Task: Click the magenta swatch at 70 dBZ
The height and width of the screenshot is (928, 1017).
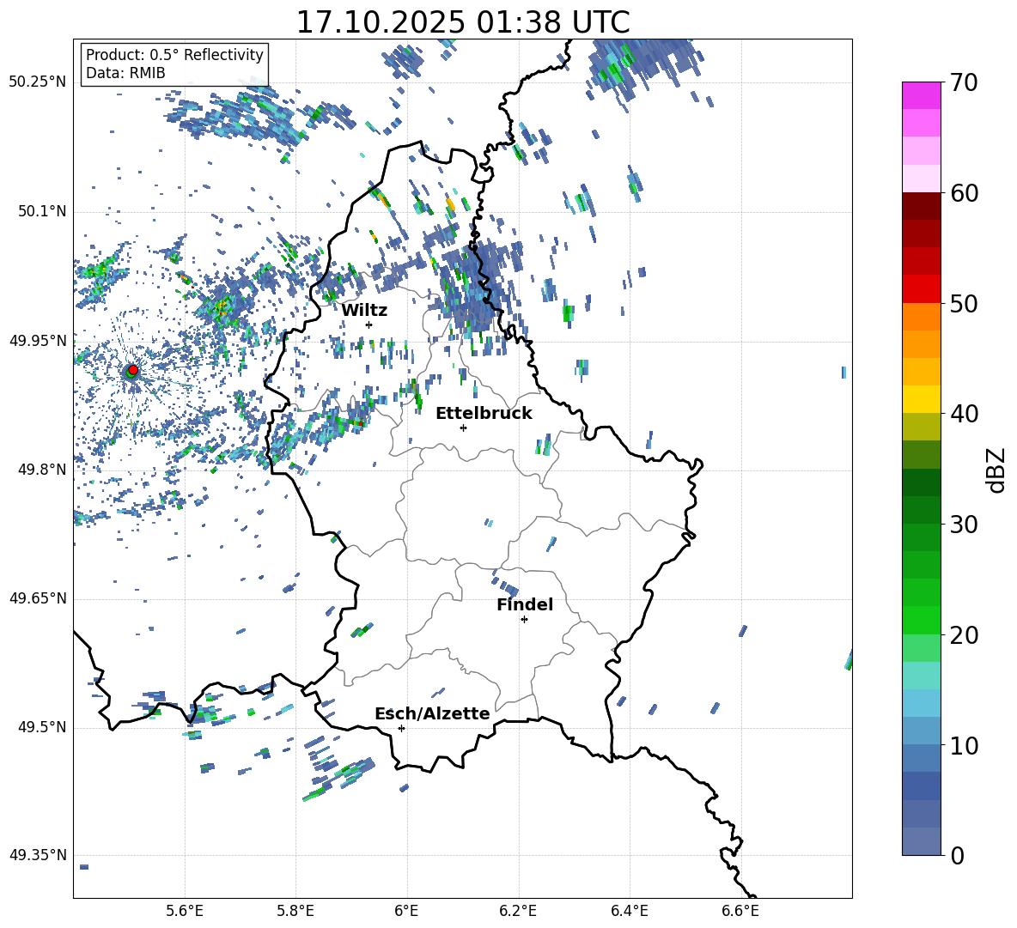Action: click(922, 95)
